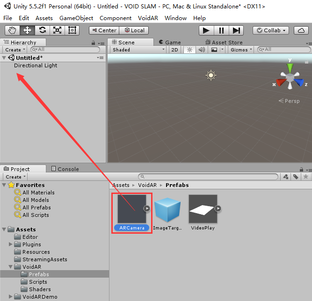
Task: Click the Scene view search field
Action: [x=284, y=50]
